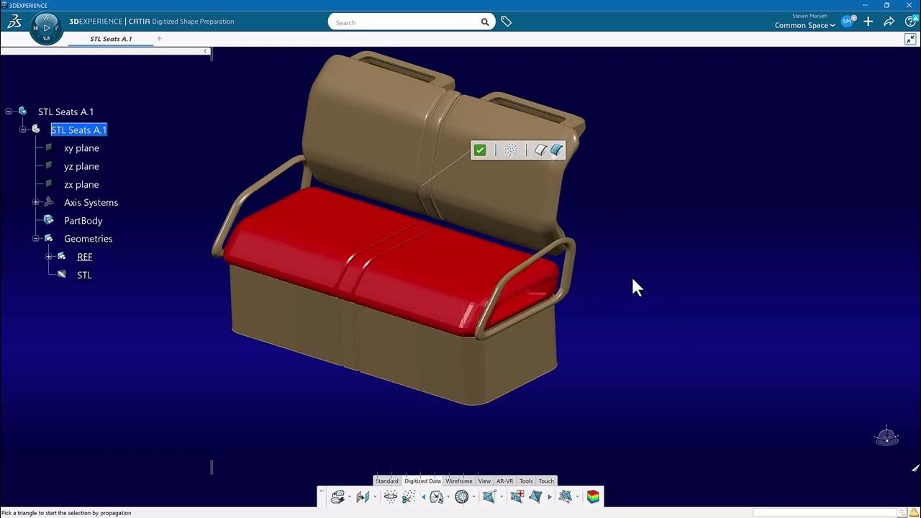Click the circular fill holes tool icon
The image size is (921, 518).
462,496
